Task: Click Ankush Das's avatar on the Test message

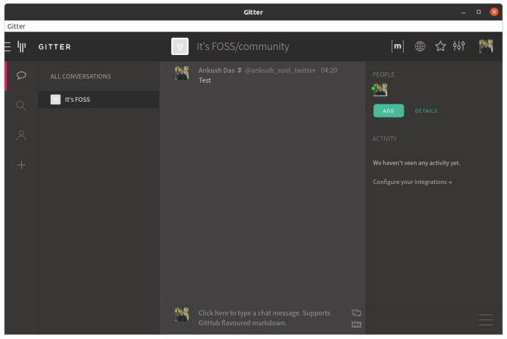Action: pos(182,73)
